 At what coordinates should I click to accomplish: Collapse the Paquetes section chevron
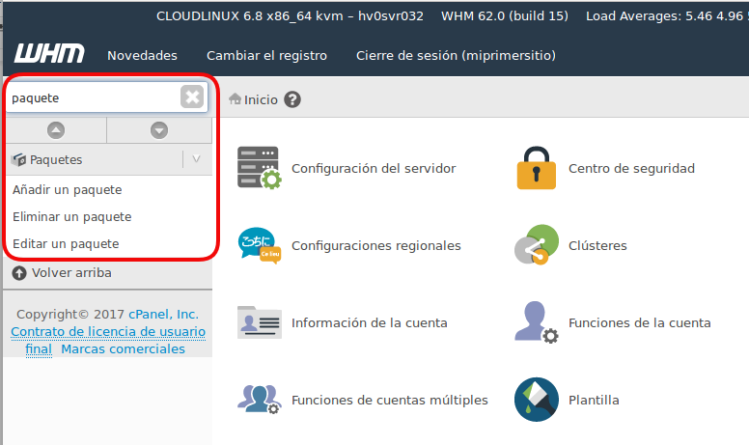coord(196,159)
